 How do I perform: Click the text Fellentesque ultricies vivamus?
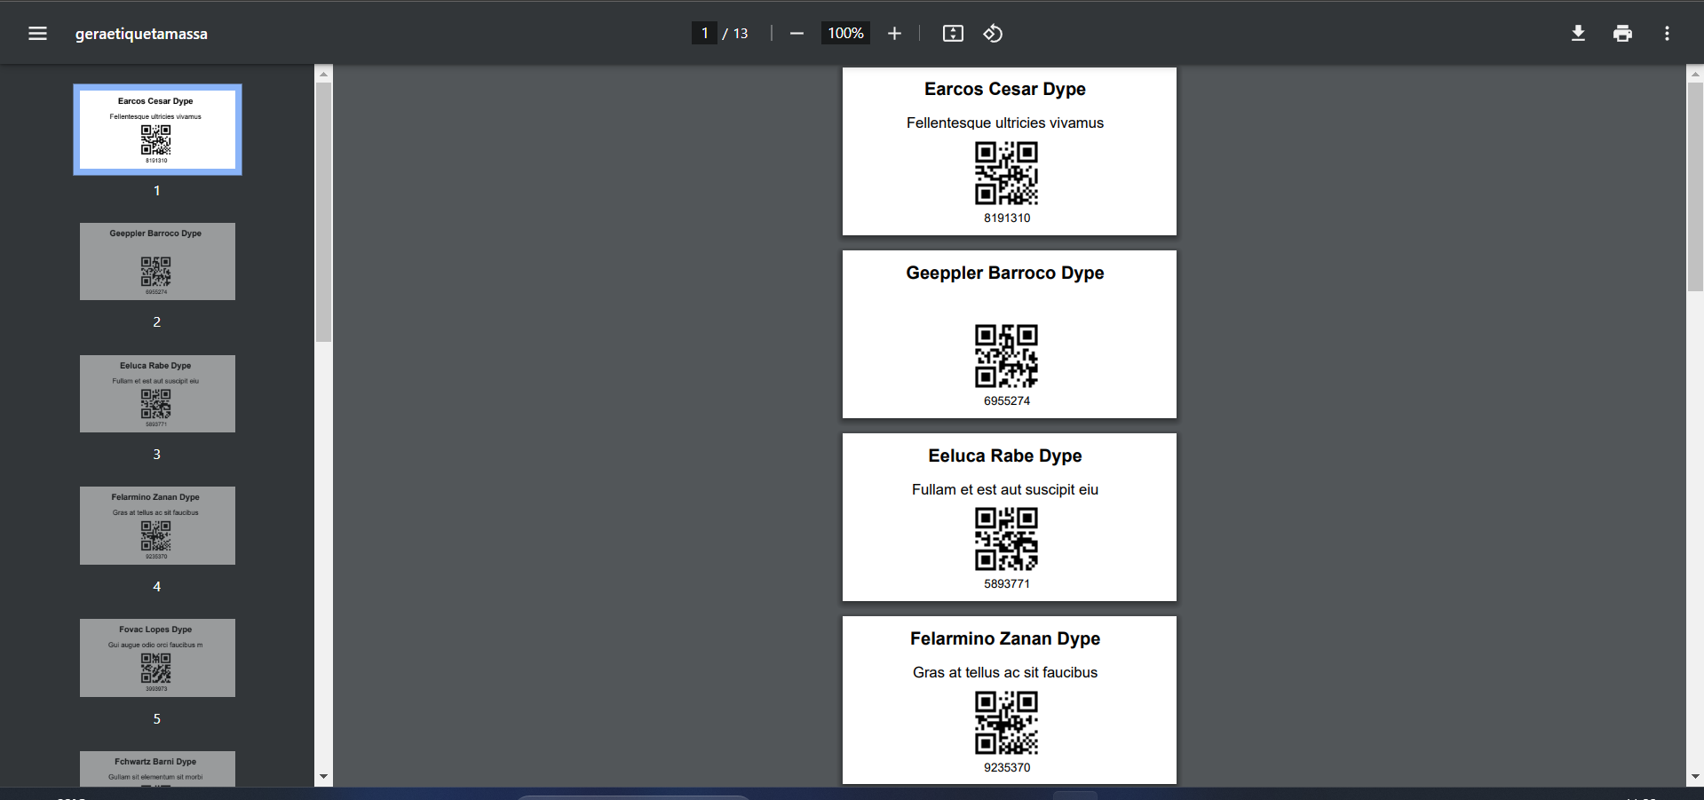click(x=1005, y=123)
